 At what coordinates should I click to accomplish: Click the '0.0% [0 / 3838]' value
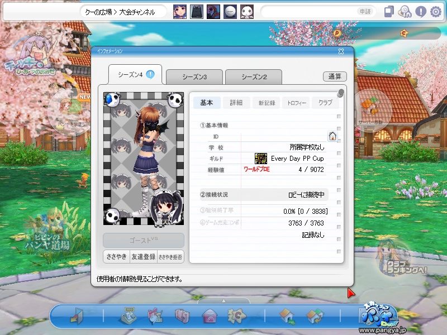305,212
